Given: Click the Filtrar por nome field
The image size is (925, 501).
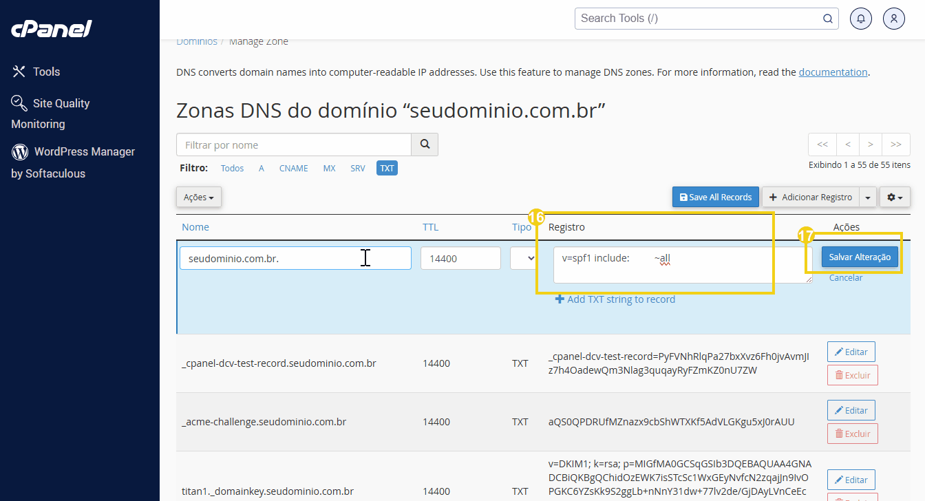Looking at the screenshot, I should (294, 145).
